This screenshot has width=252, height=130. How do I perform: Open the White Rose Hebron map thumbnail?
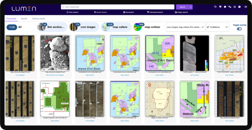pyautogui.click(x=195, y=99)
